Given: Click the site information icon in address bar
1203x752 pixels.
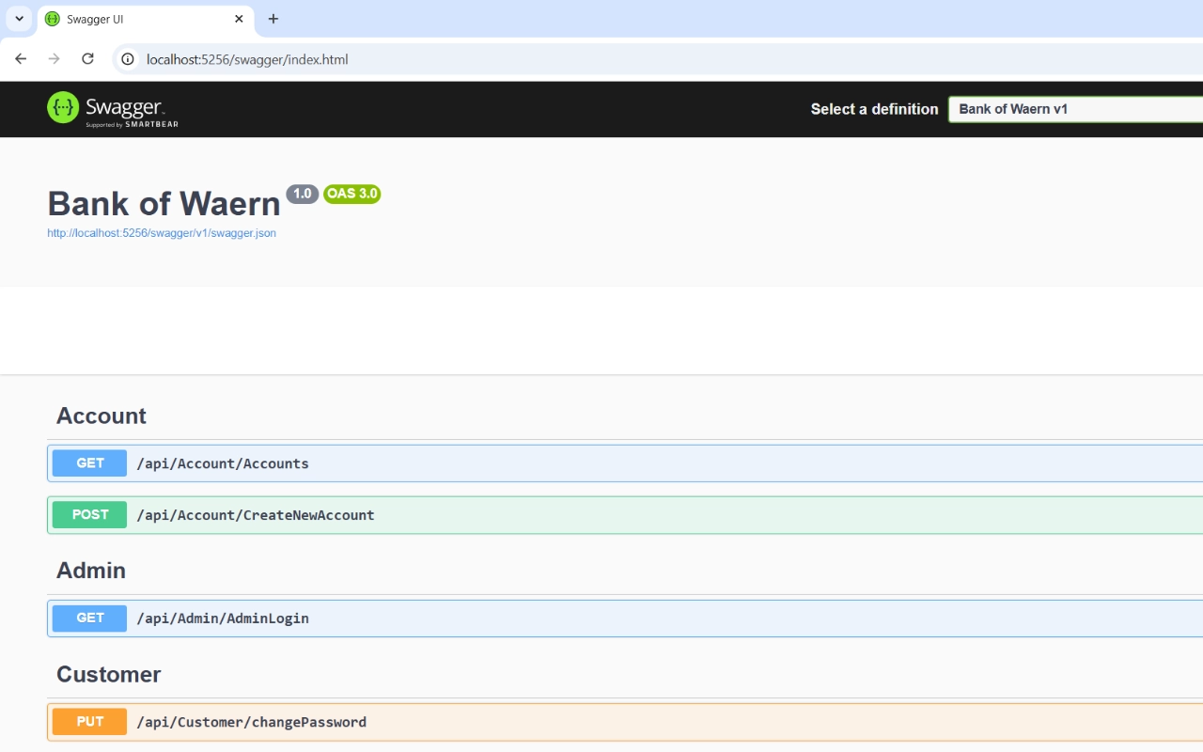Looking at the screenshot, I should [128, 59].
